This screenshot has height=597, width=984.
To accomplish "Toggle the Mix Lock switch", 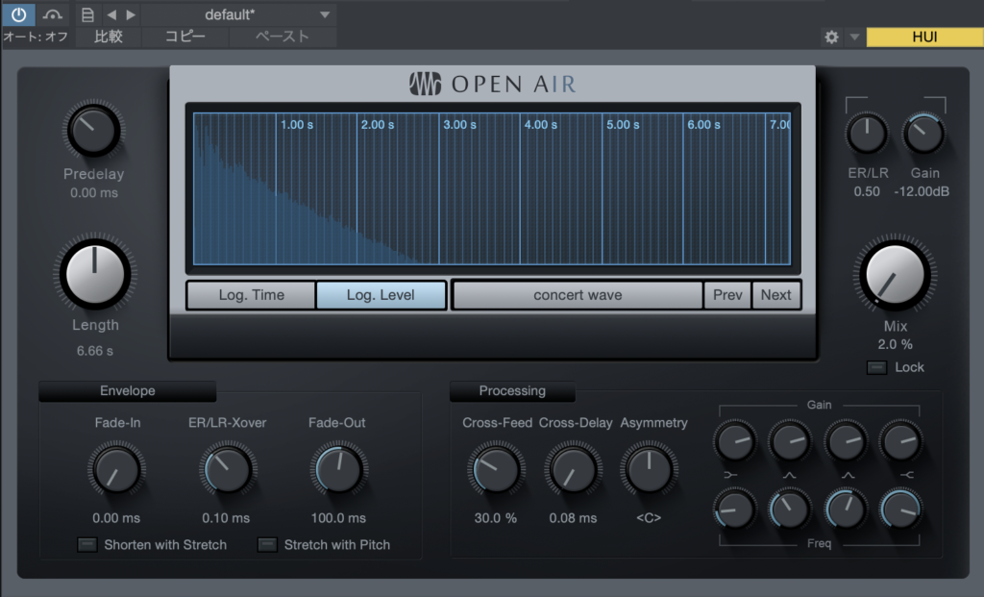I will click(876, 367).
